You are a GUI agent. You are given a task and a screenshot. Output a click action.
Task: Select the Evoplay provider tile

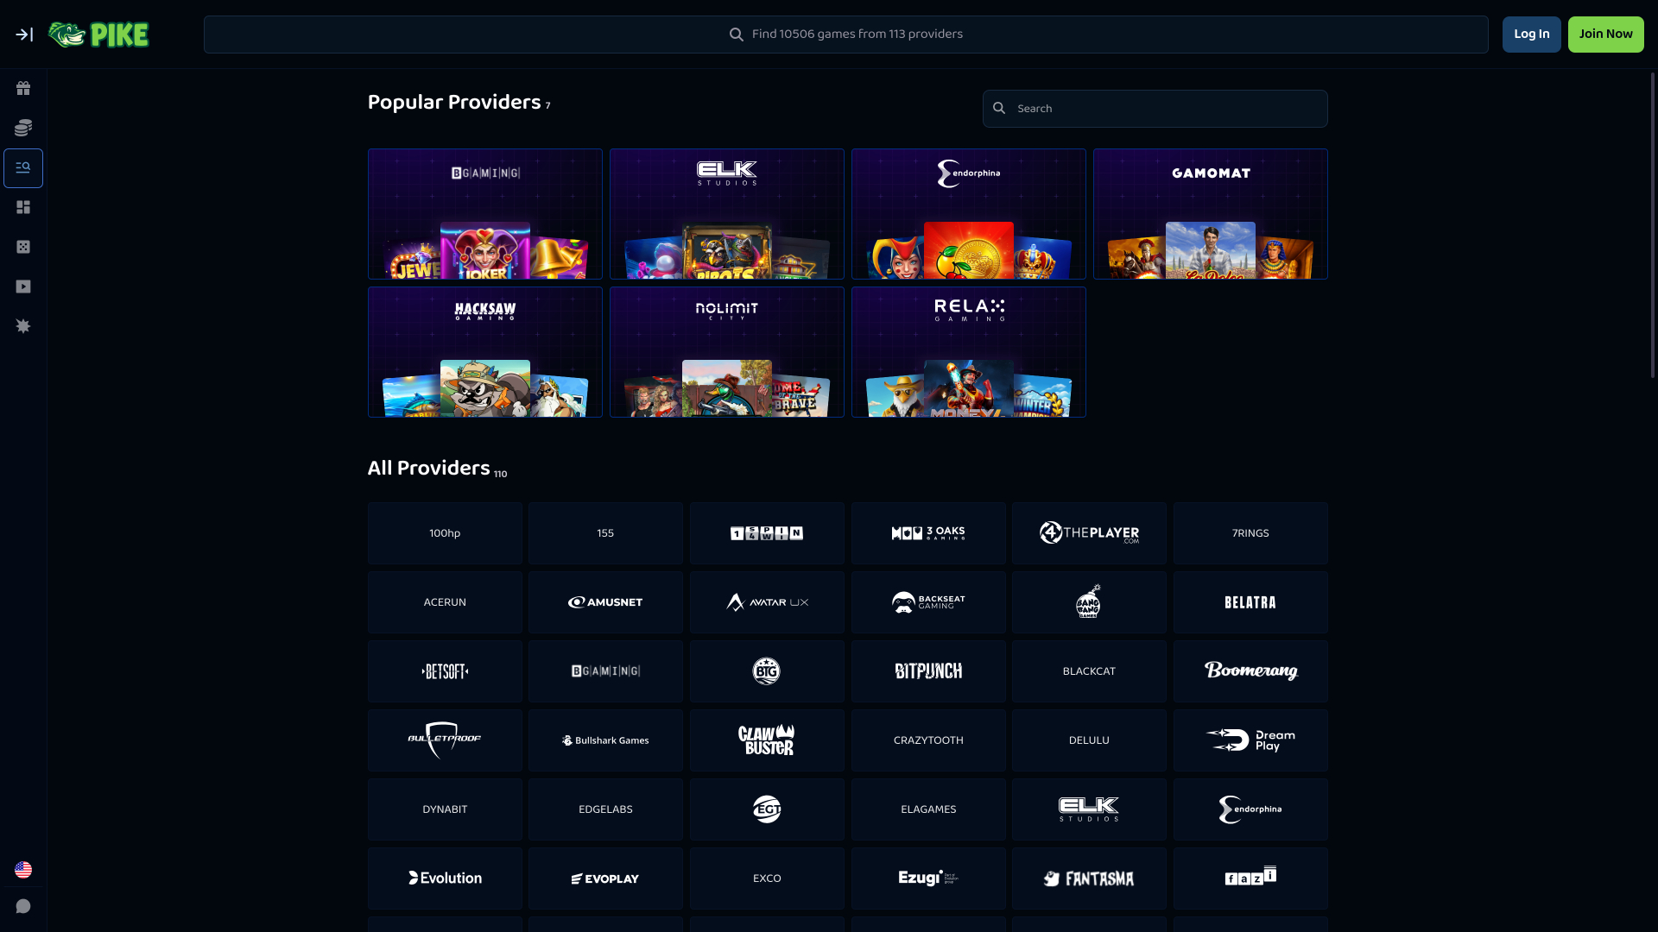605,878
